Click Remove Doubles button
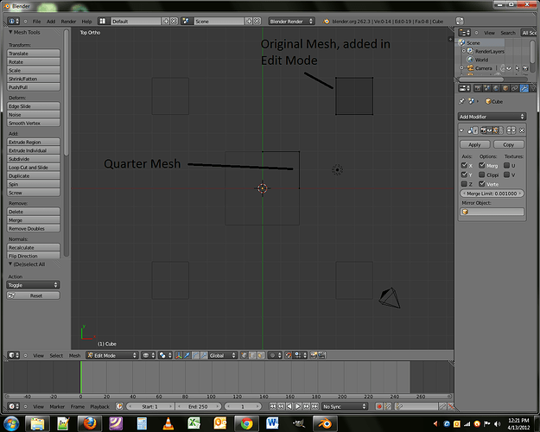Image resolution: width=540 pixels, height=432 pixels. pos(33,228)
